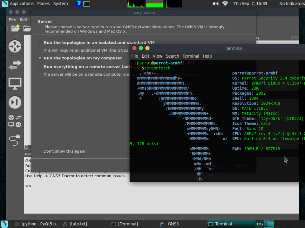Click the workspace switcher in bottom panel

click(269, 224)
